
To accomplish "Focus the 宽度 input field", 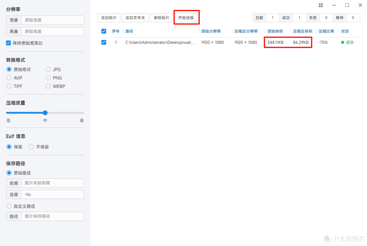I will (53, 20).
